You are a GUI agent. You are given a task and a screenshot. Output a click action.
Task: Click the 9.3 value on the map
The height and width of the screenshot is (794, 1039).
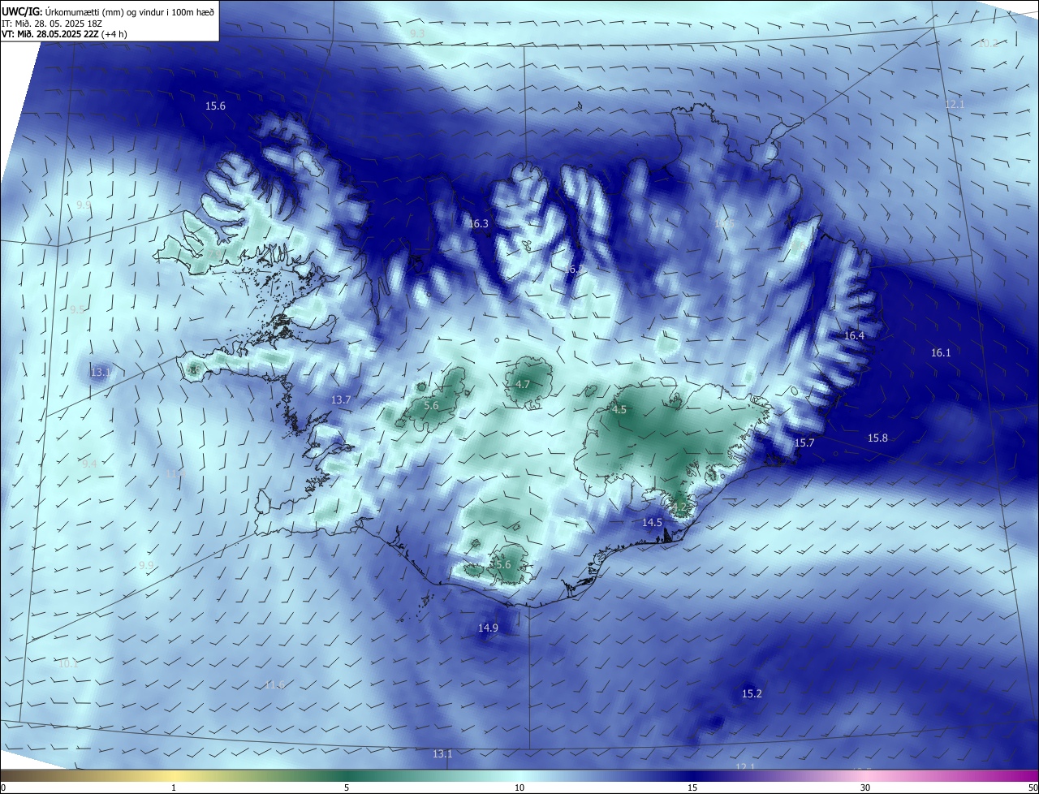[417, 33]
